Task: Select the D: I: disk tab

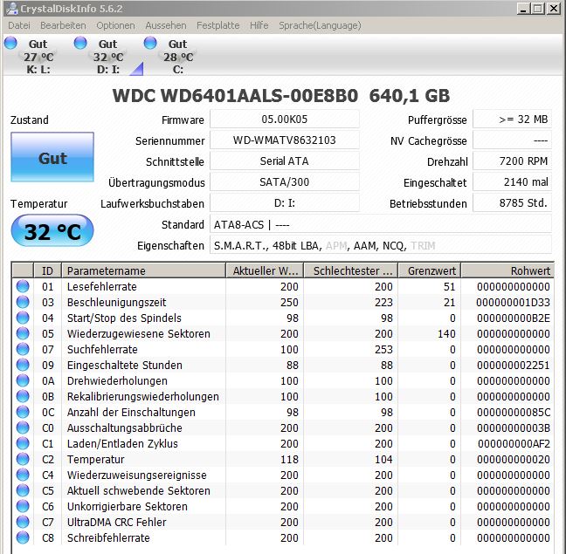Action: pyautogui.click(x=108, y=56)
